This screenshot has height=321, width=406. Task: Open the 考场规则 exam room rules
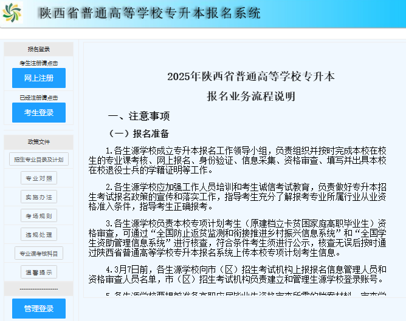[x=39, y=215]
